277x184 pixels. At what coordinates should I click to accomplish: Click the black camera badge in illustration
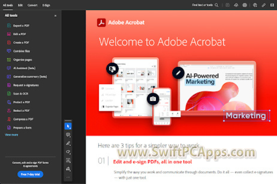coord(153,99)
